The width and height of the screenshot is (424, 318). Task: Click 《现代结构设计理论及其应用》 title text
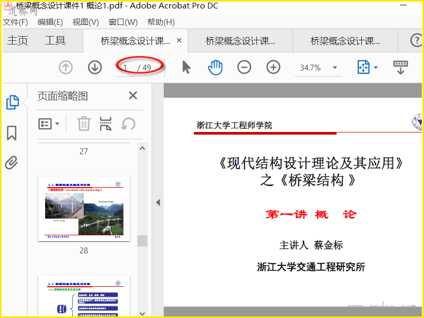pos(311,163)
